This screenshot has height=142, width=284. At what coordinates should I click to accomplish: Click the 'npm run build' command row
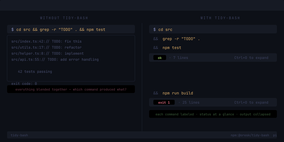[x=178, y=93]
